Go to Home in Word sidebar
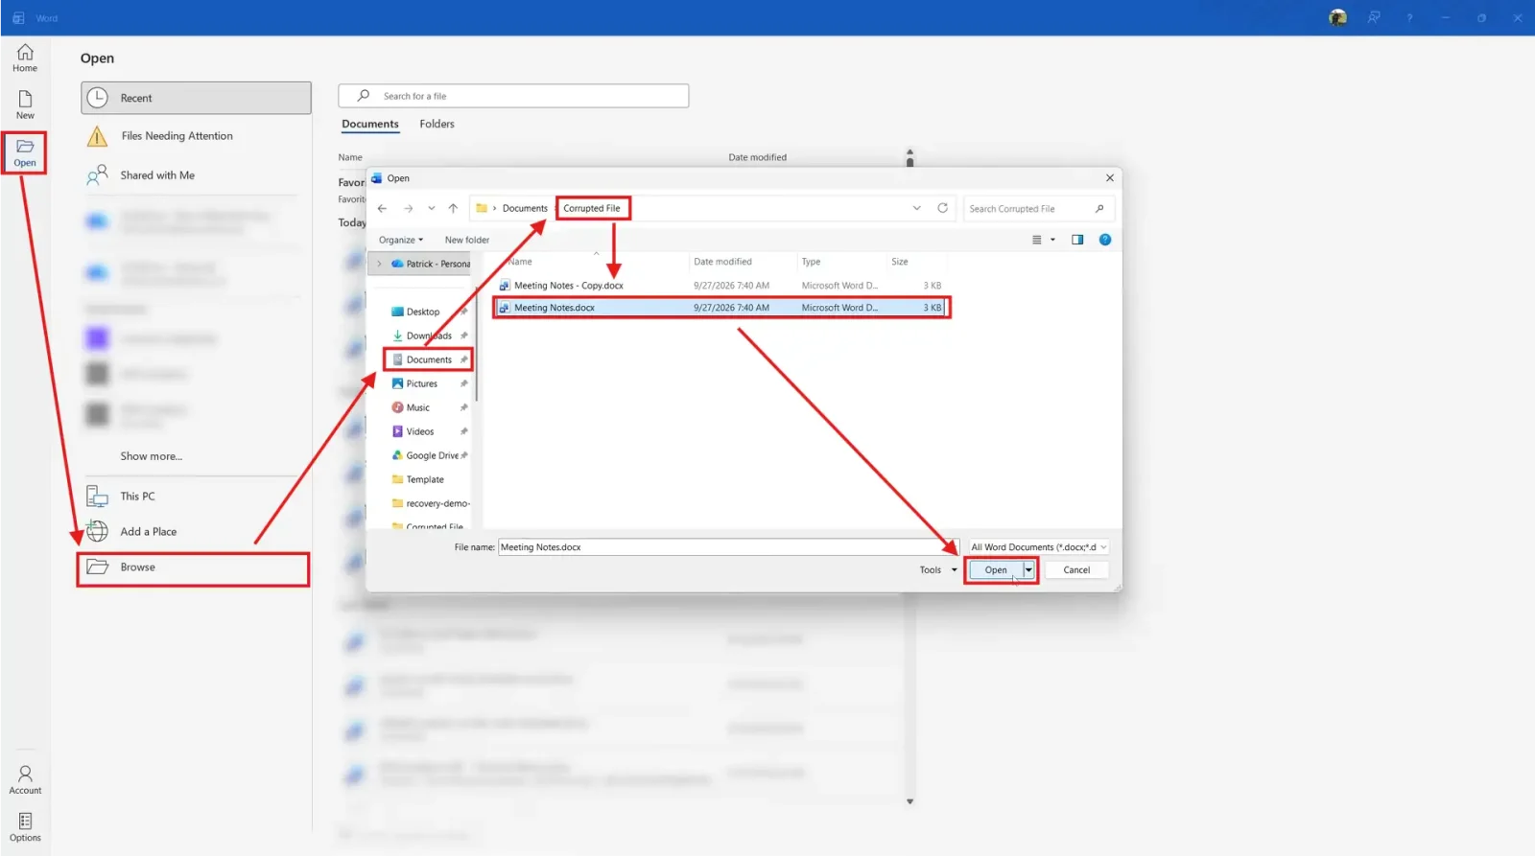 tap(25, 58)
